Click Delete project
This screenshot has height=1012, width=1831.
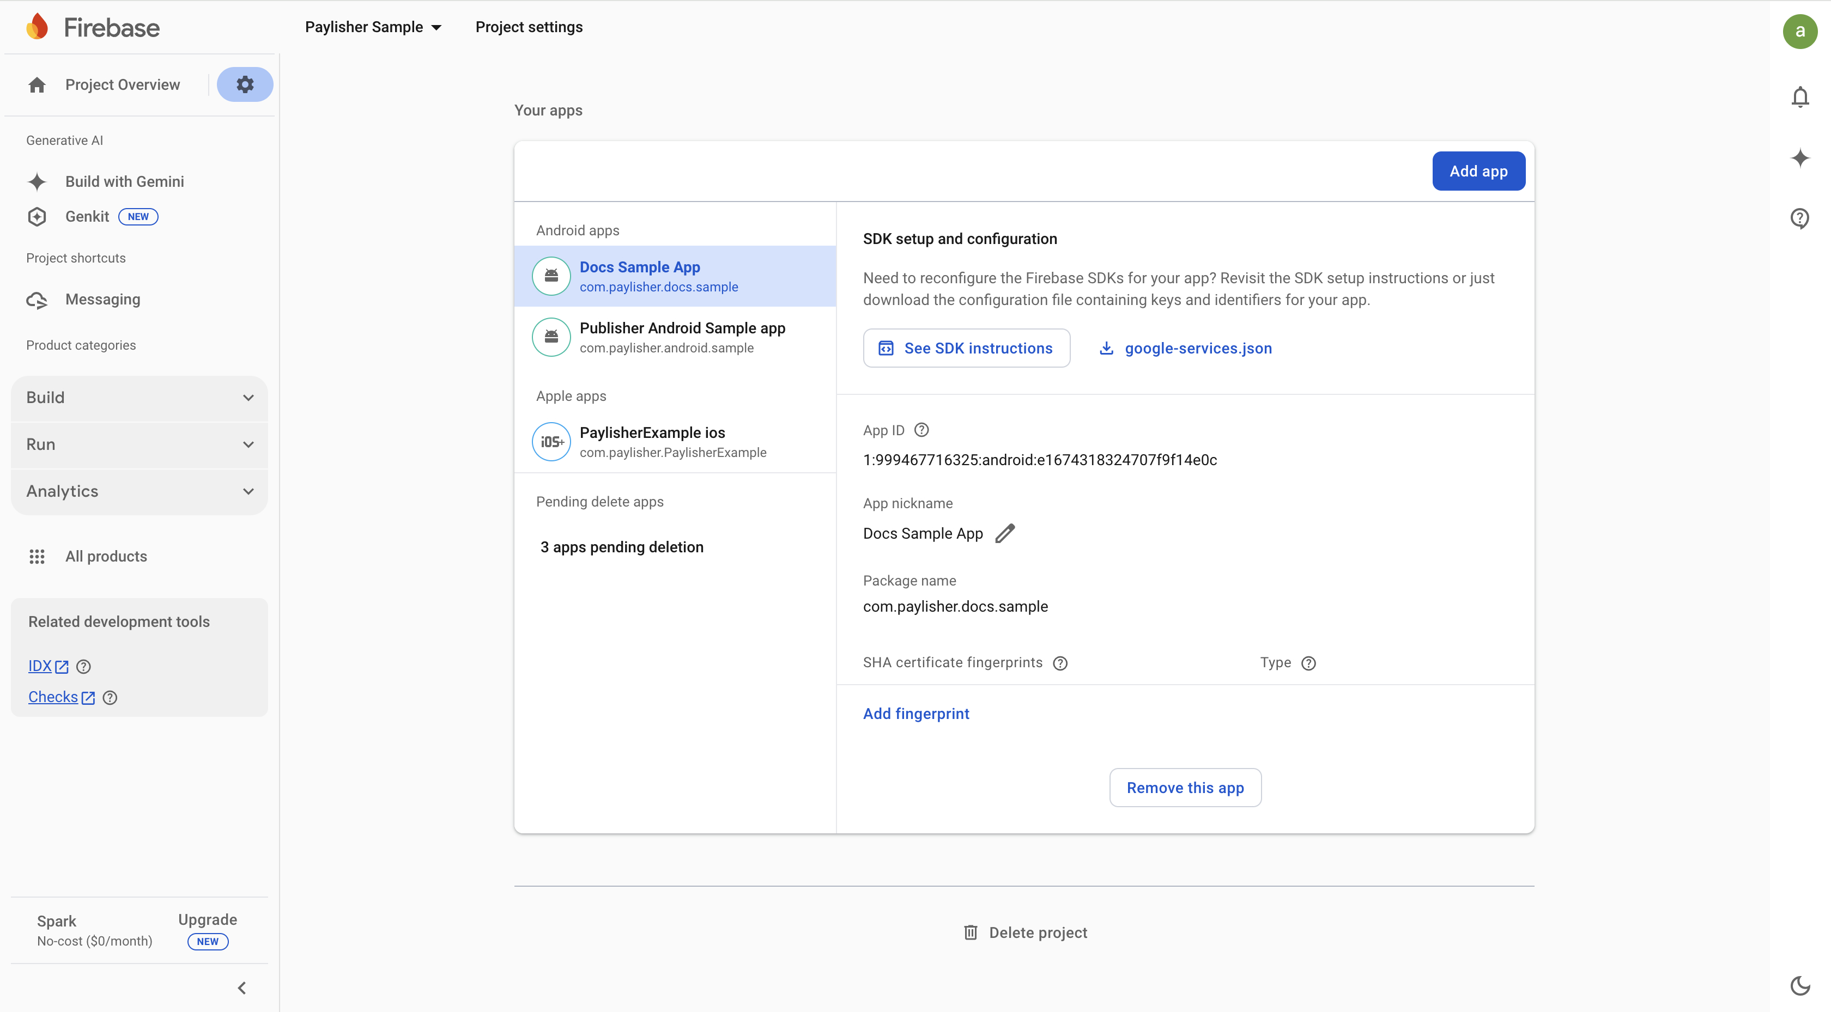pyautogui.click(x=1024, y=932)
